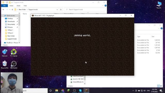Open the taskbar clock and date
Viewport: 165px width, 93px height.
(x=154, y=91)
